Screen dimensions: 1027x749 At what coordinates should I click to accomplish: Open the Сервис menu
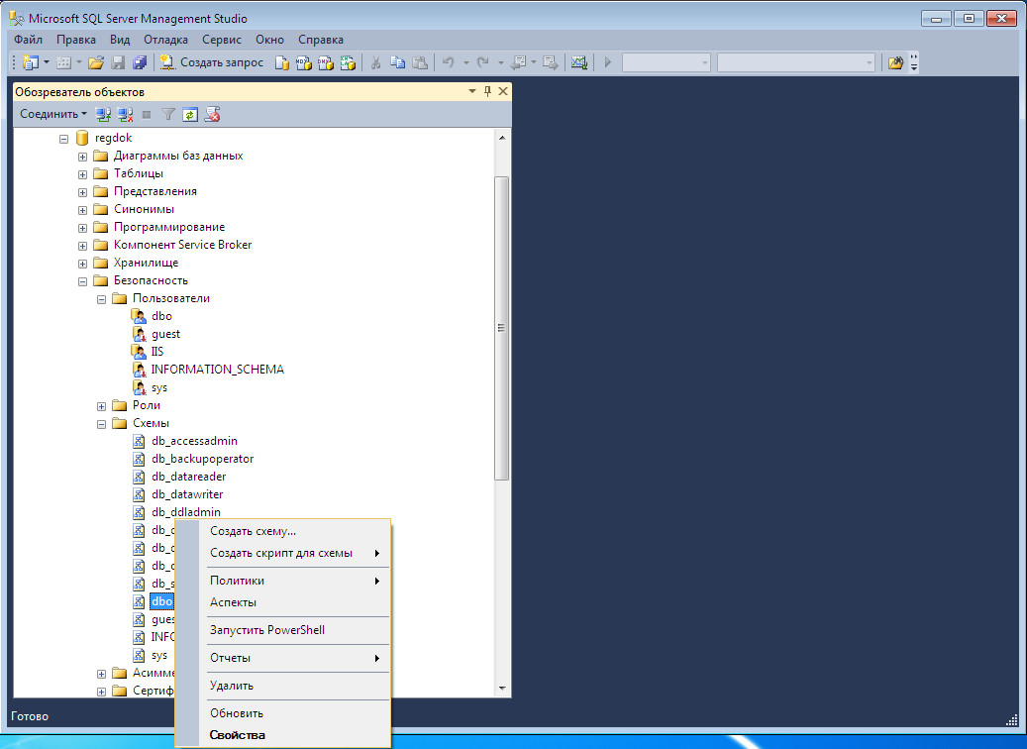pyautogui.click(x=222, y=40)
